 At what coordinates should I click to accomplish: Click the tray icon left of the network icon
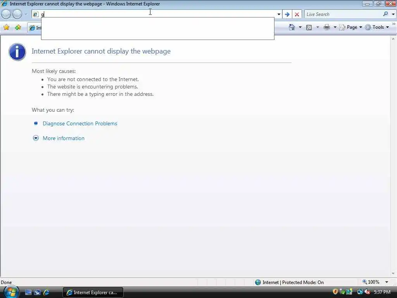coord(349,292)
